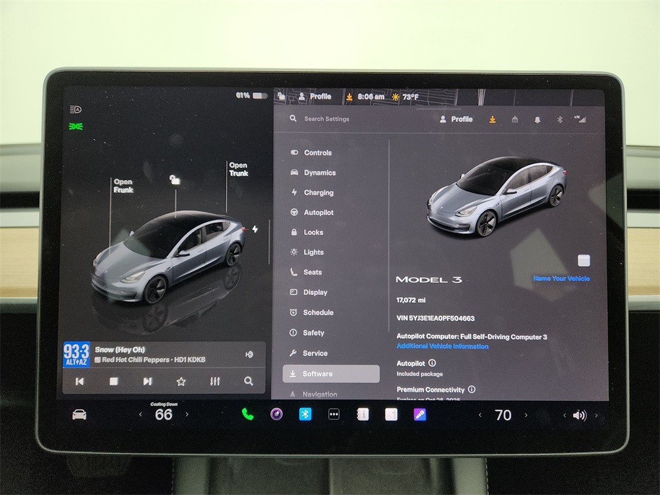Screen dimensions: 660x495
Task: Open the trunk using the Open Trunk label
Action: pyautogui.click(x=238, y=170)
